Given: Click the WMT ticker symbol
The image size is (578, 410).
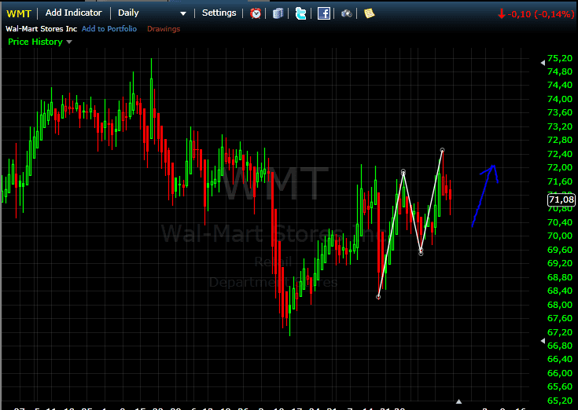Looking at the screenshot, I should [x=19, y=14].
